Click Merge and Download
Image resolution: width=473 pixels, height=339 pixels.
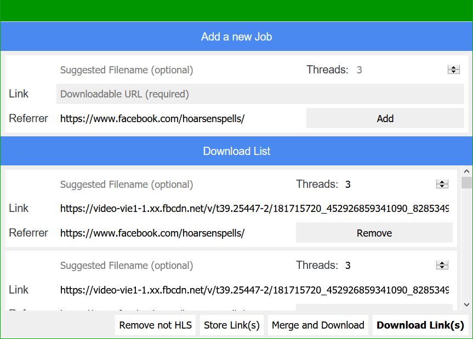click(318, 325)
